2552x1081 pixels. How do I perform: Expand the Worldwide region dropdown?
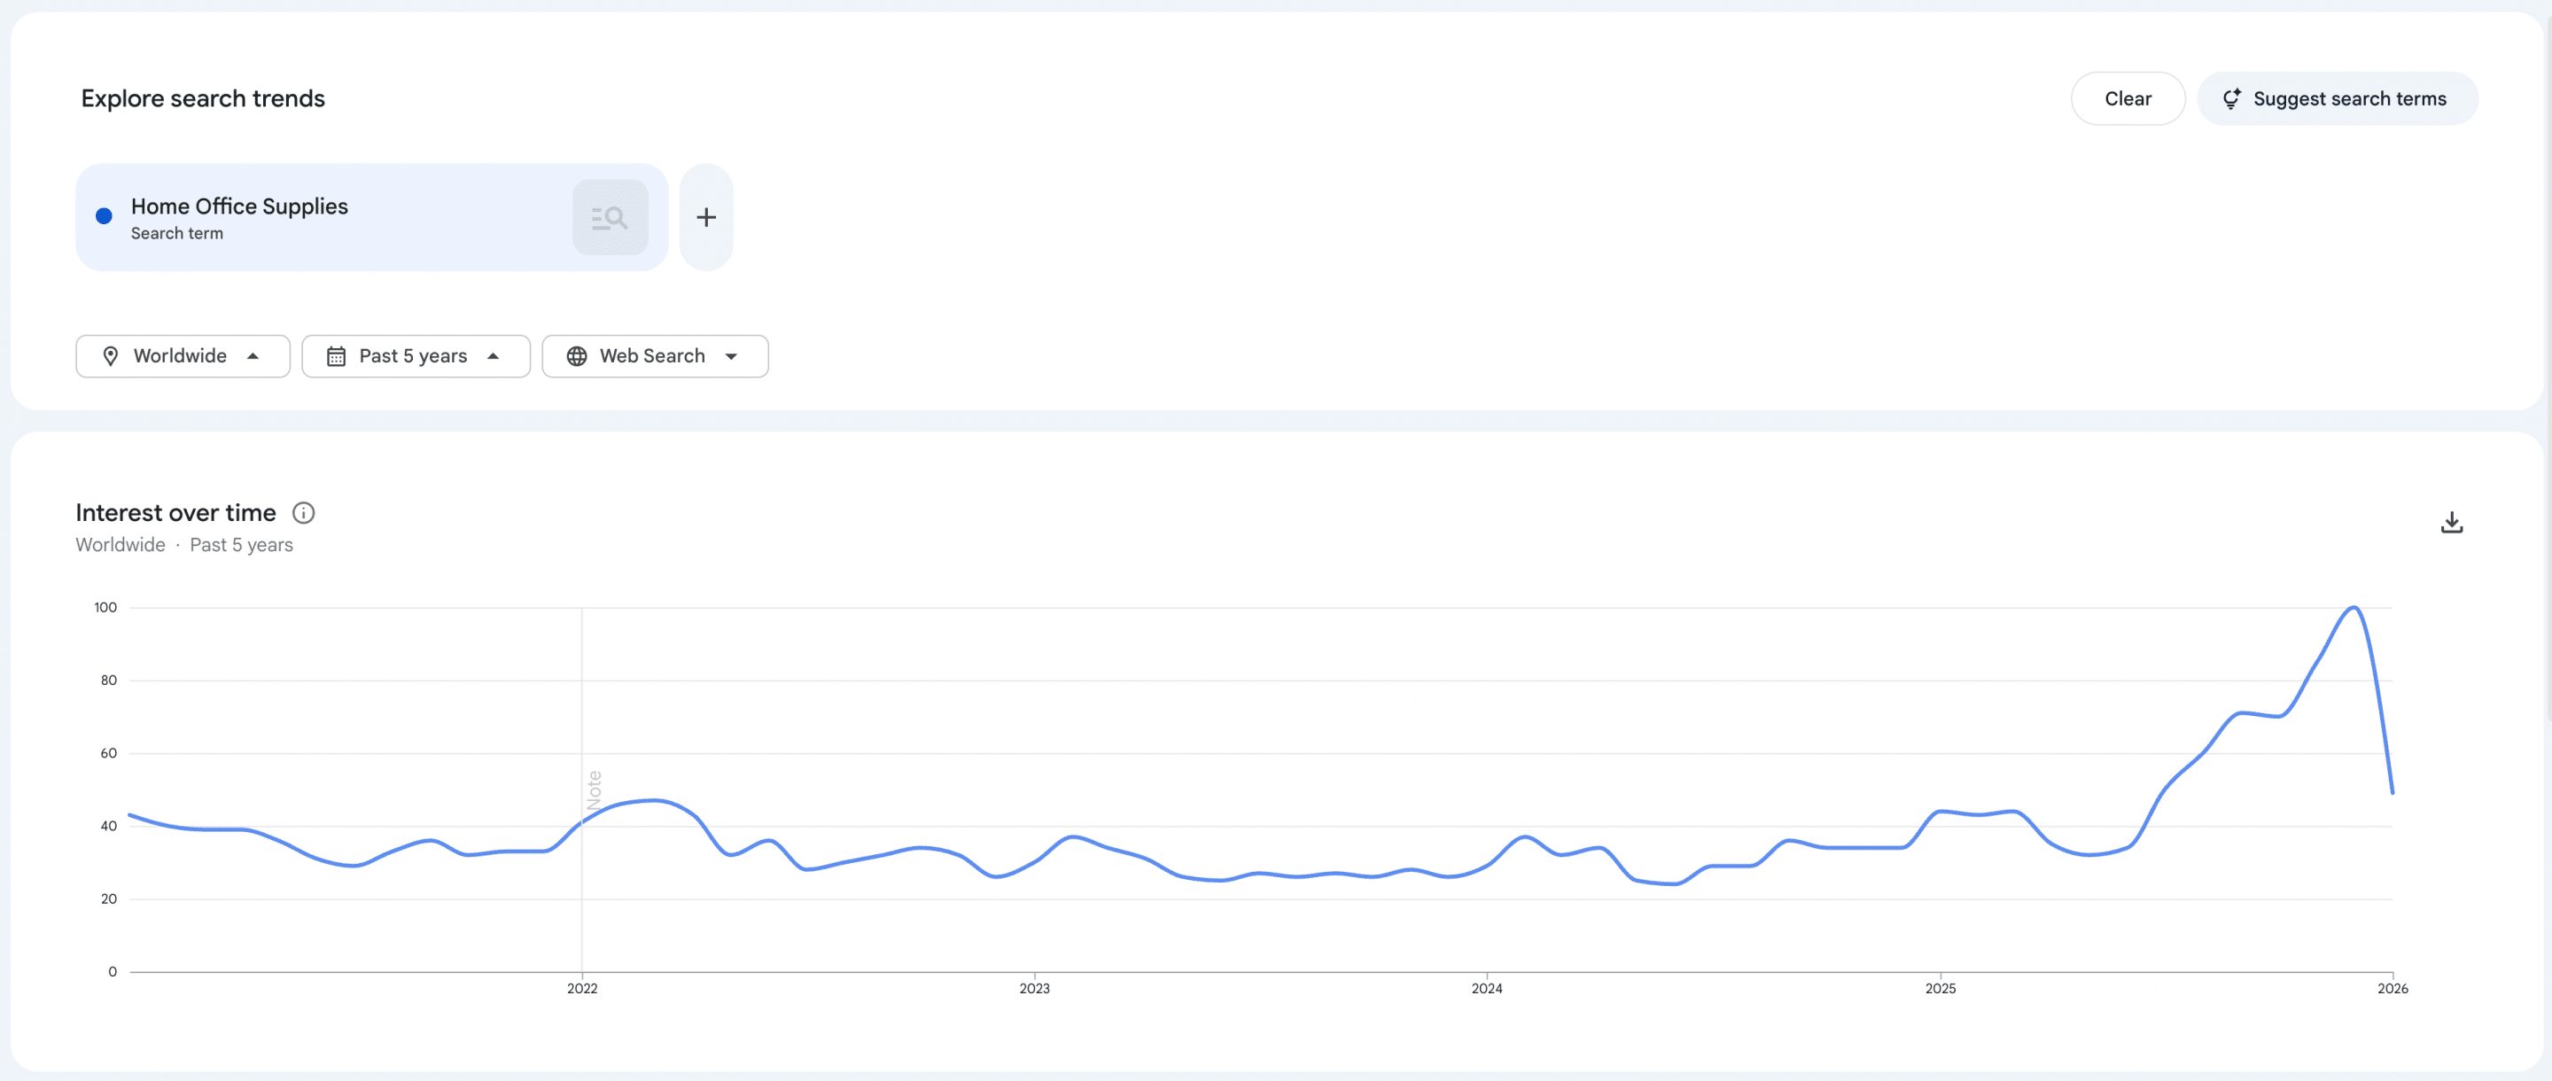pyautogui.click(x=253, y=355)
